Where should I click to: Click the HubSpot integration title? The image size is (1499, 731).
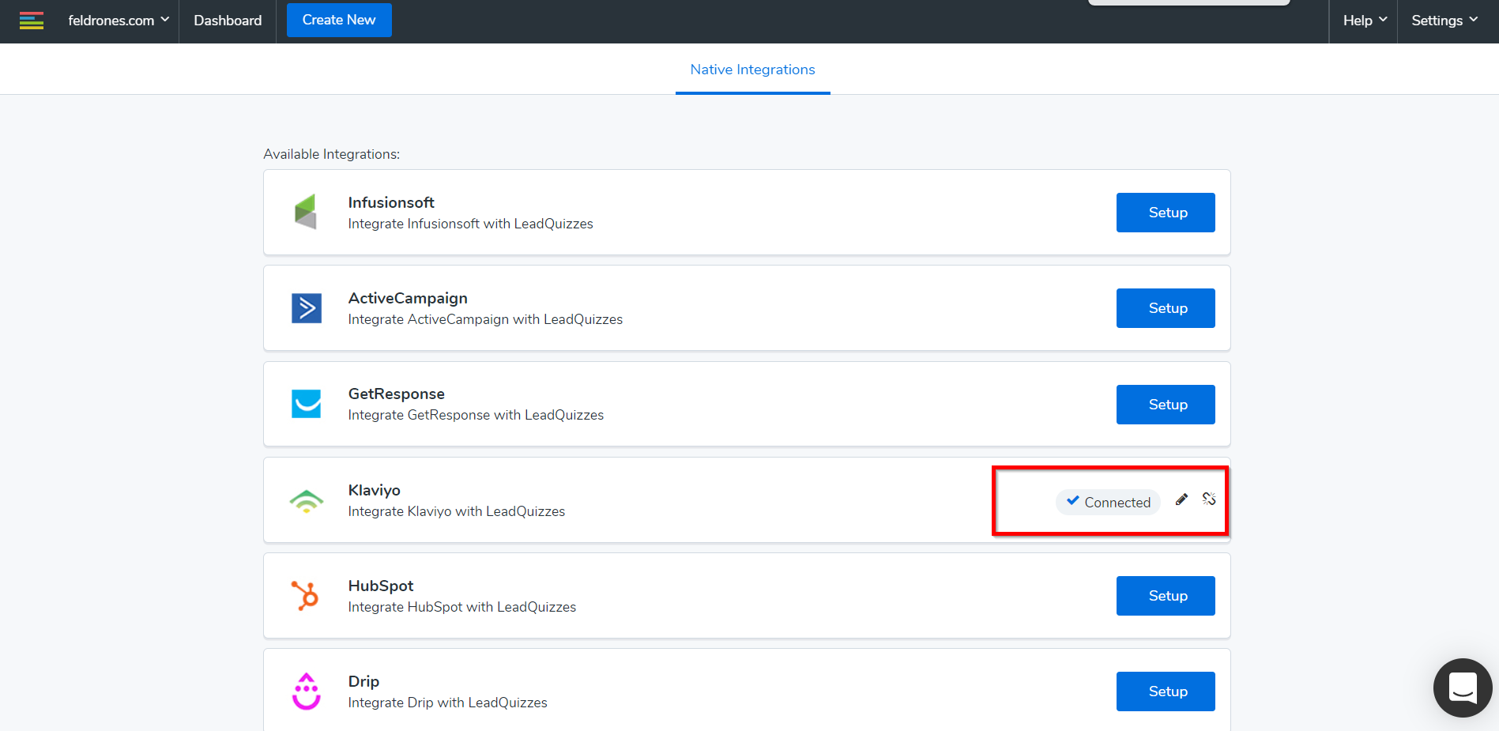pyautogui.click(x=381, y=586)
